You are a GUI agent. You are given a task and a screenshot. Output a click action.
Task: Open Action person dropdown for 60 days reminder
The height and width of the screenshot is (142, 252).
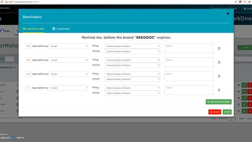[x=132, y=65]
